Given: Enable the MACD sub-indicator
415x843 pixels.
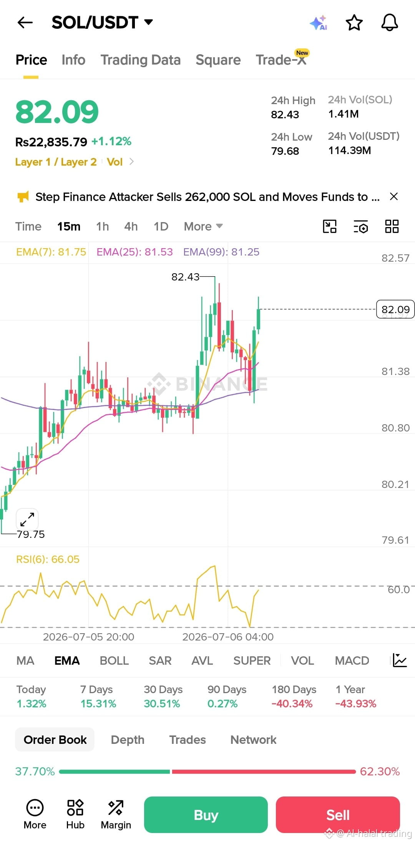Looking at the screenshot, I should pyautogui.click(x=352, y=660).
